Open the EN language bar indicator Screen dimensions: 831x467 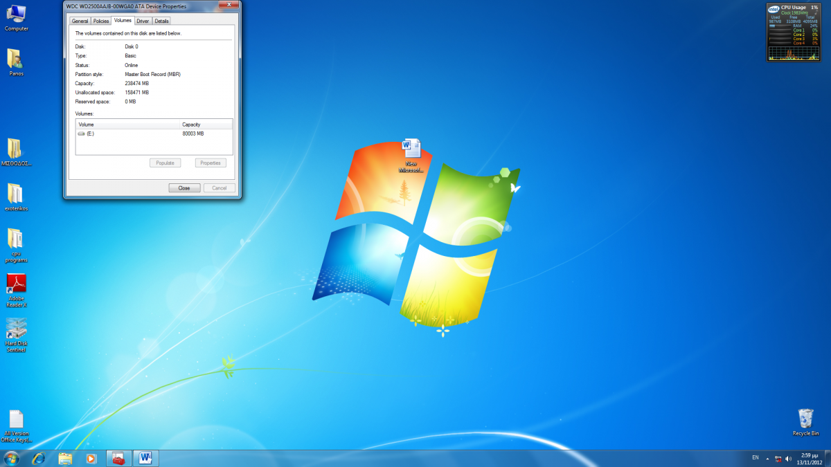click(x=755, y=458)
